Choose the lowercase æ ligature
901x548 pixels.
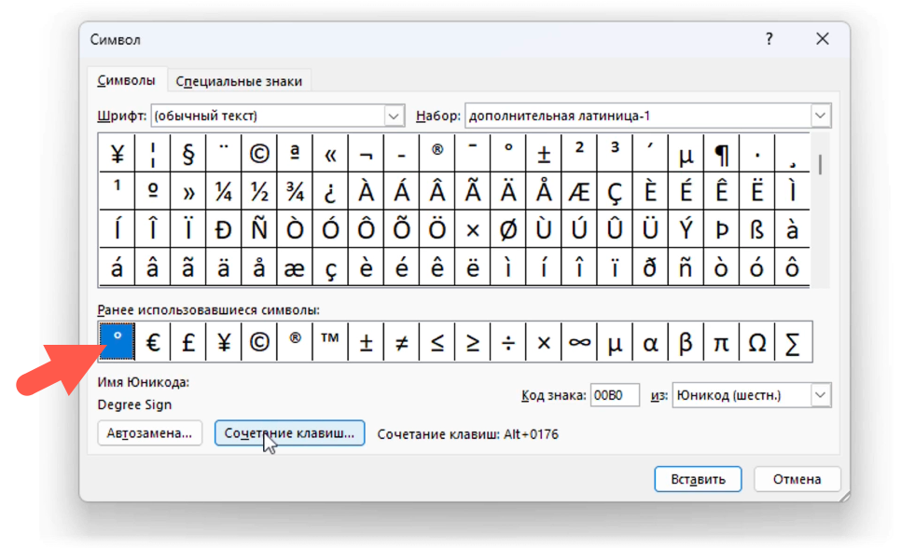coord(295,267)
